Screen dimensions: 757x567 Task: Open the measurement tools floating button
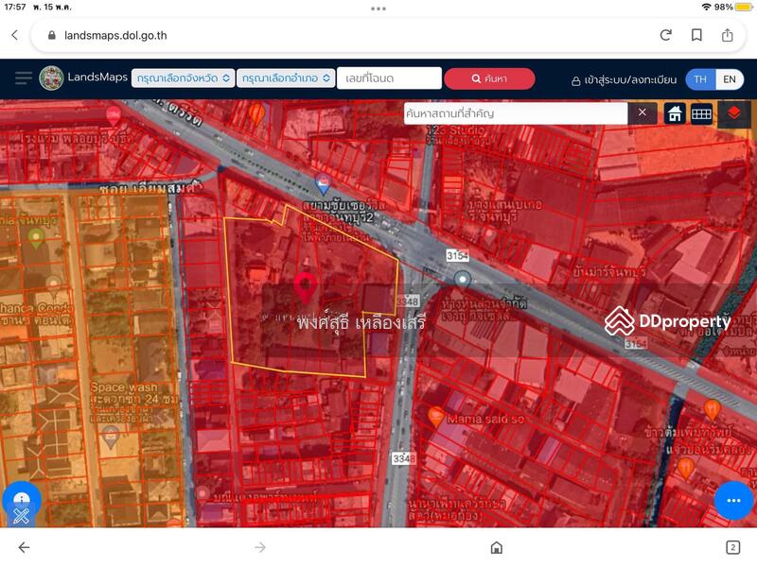(x=22, y=503)
